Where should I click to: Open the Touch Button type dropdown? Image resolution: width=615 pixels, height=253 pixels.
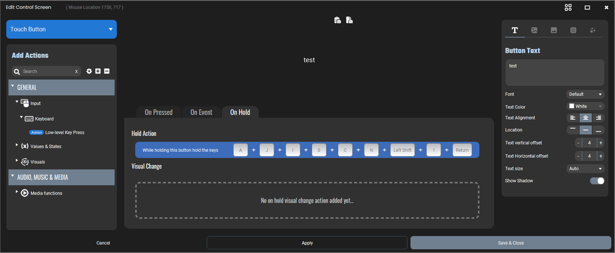click(61, 29)
